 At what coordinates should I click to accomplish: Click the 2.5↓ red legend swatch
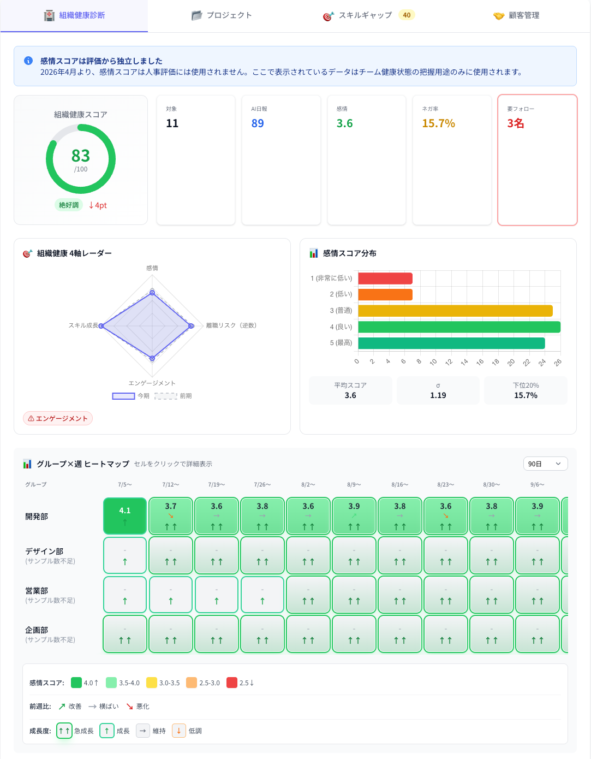(232, 683)
